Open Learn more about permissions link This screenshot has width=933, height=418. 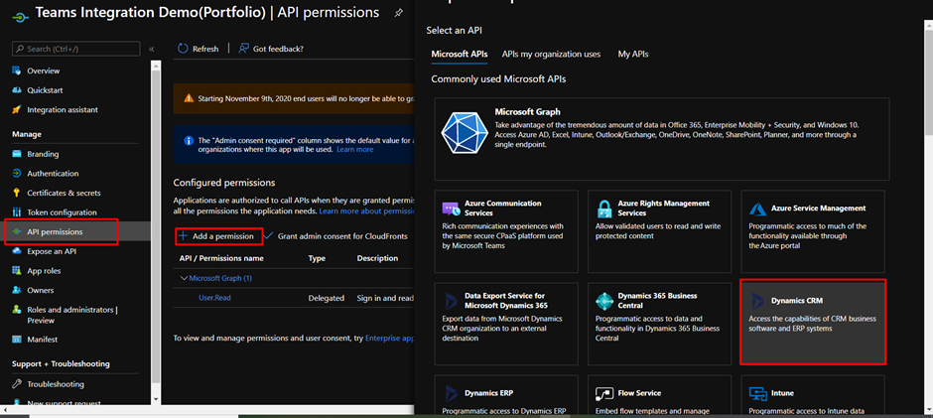click(366, 211)
